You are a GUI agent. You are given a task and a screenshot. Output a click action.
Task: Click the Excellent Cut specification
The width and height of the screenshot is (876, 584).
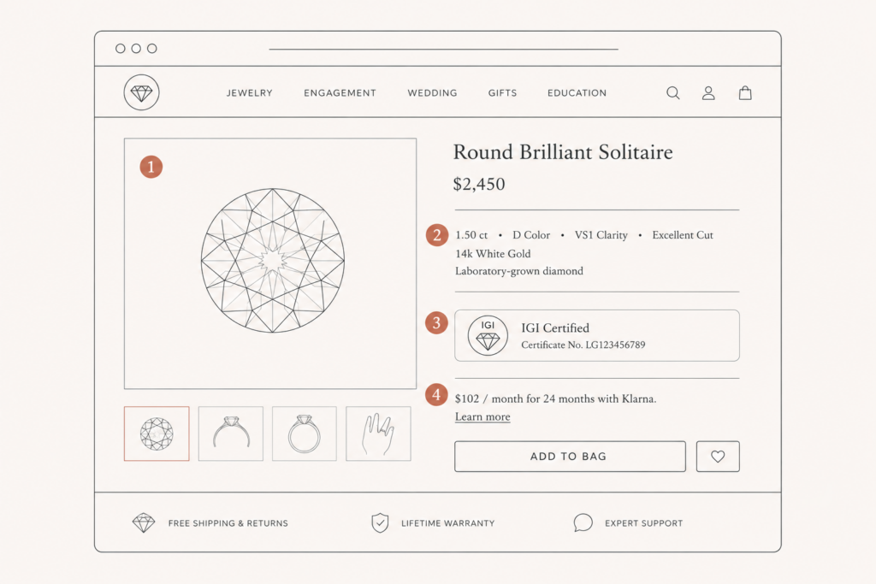683,235
